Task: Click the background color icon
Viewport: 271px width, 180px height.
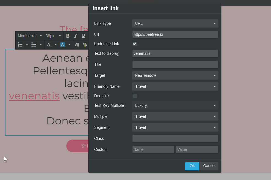Action: pos(63,45)
